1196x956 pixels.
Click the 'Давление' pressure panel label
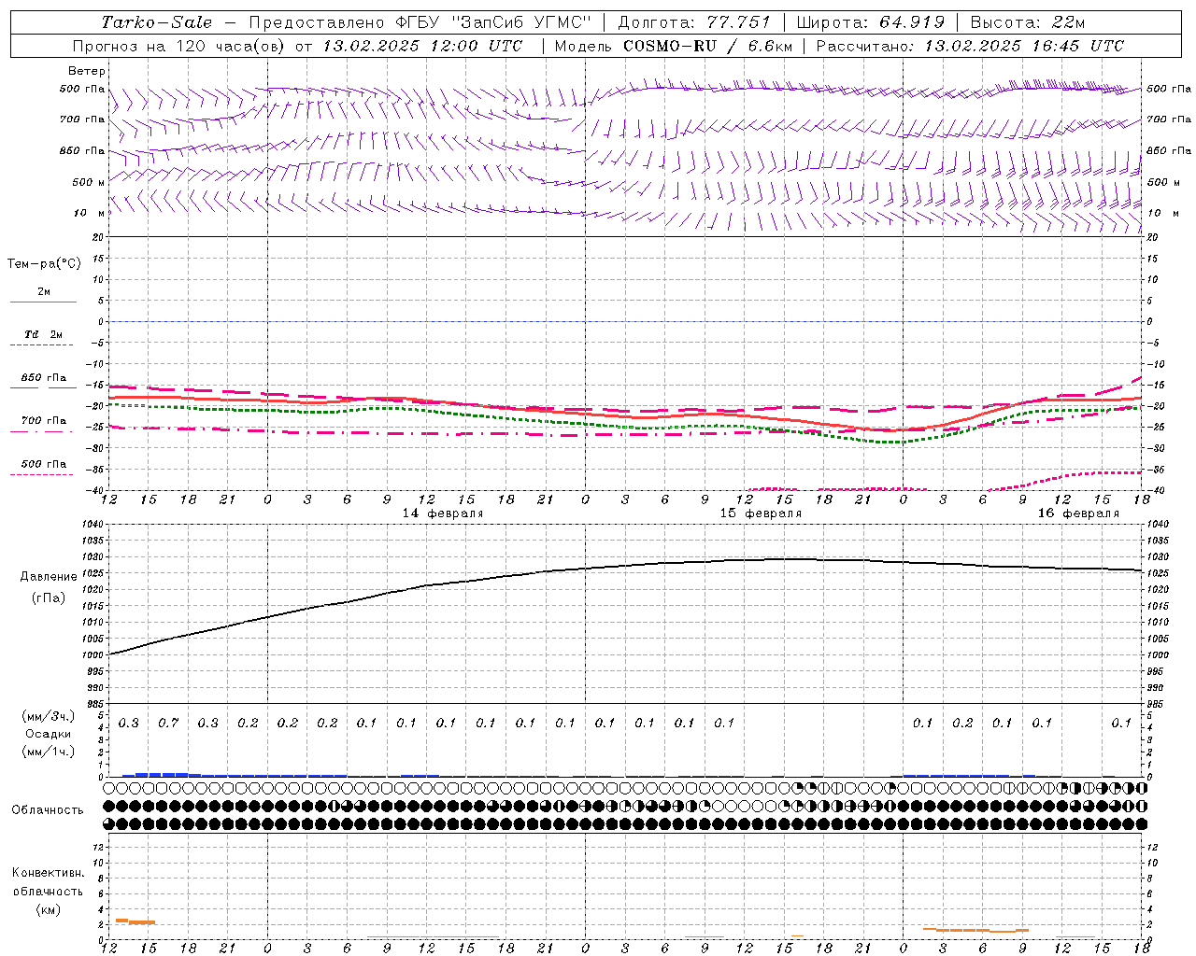[49, 577]
